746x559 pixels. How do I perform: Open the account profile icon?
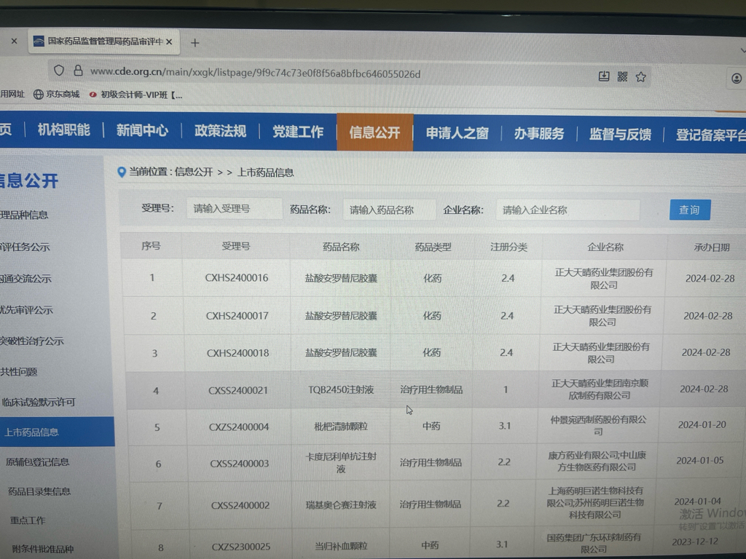tap(737, 79)
